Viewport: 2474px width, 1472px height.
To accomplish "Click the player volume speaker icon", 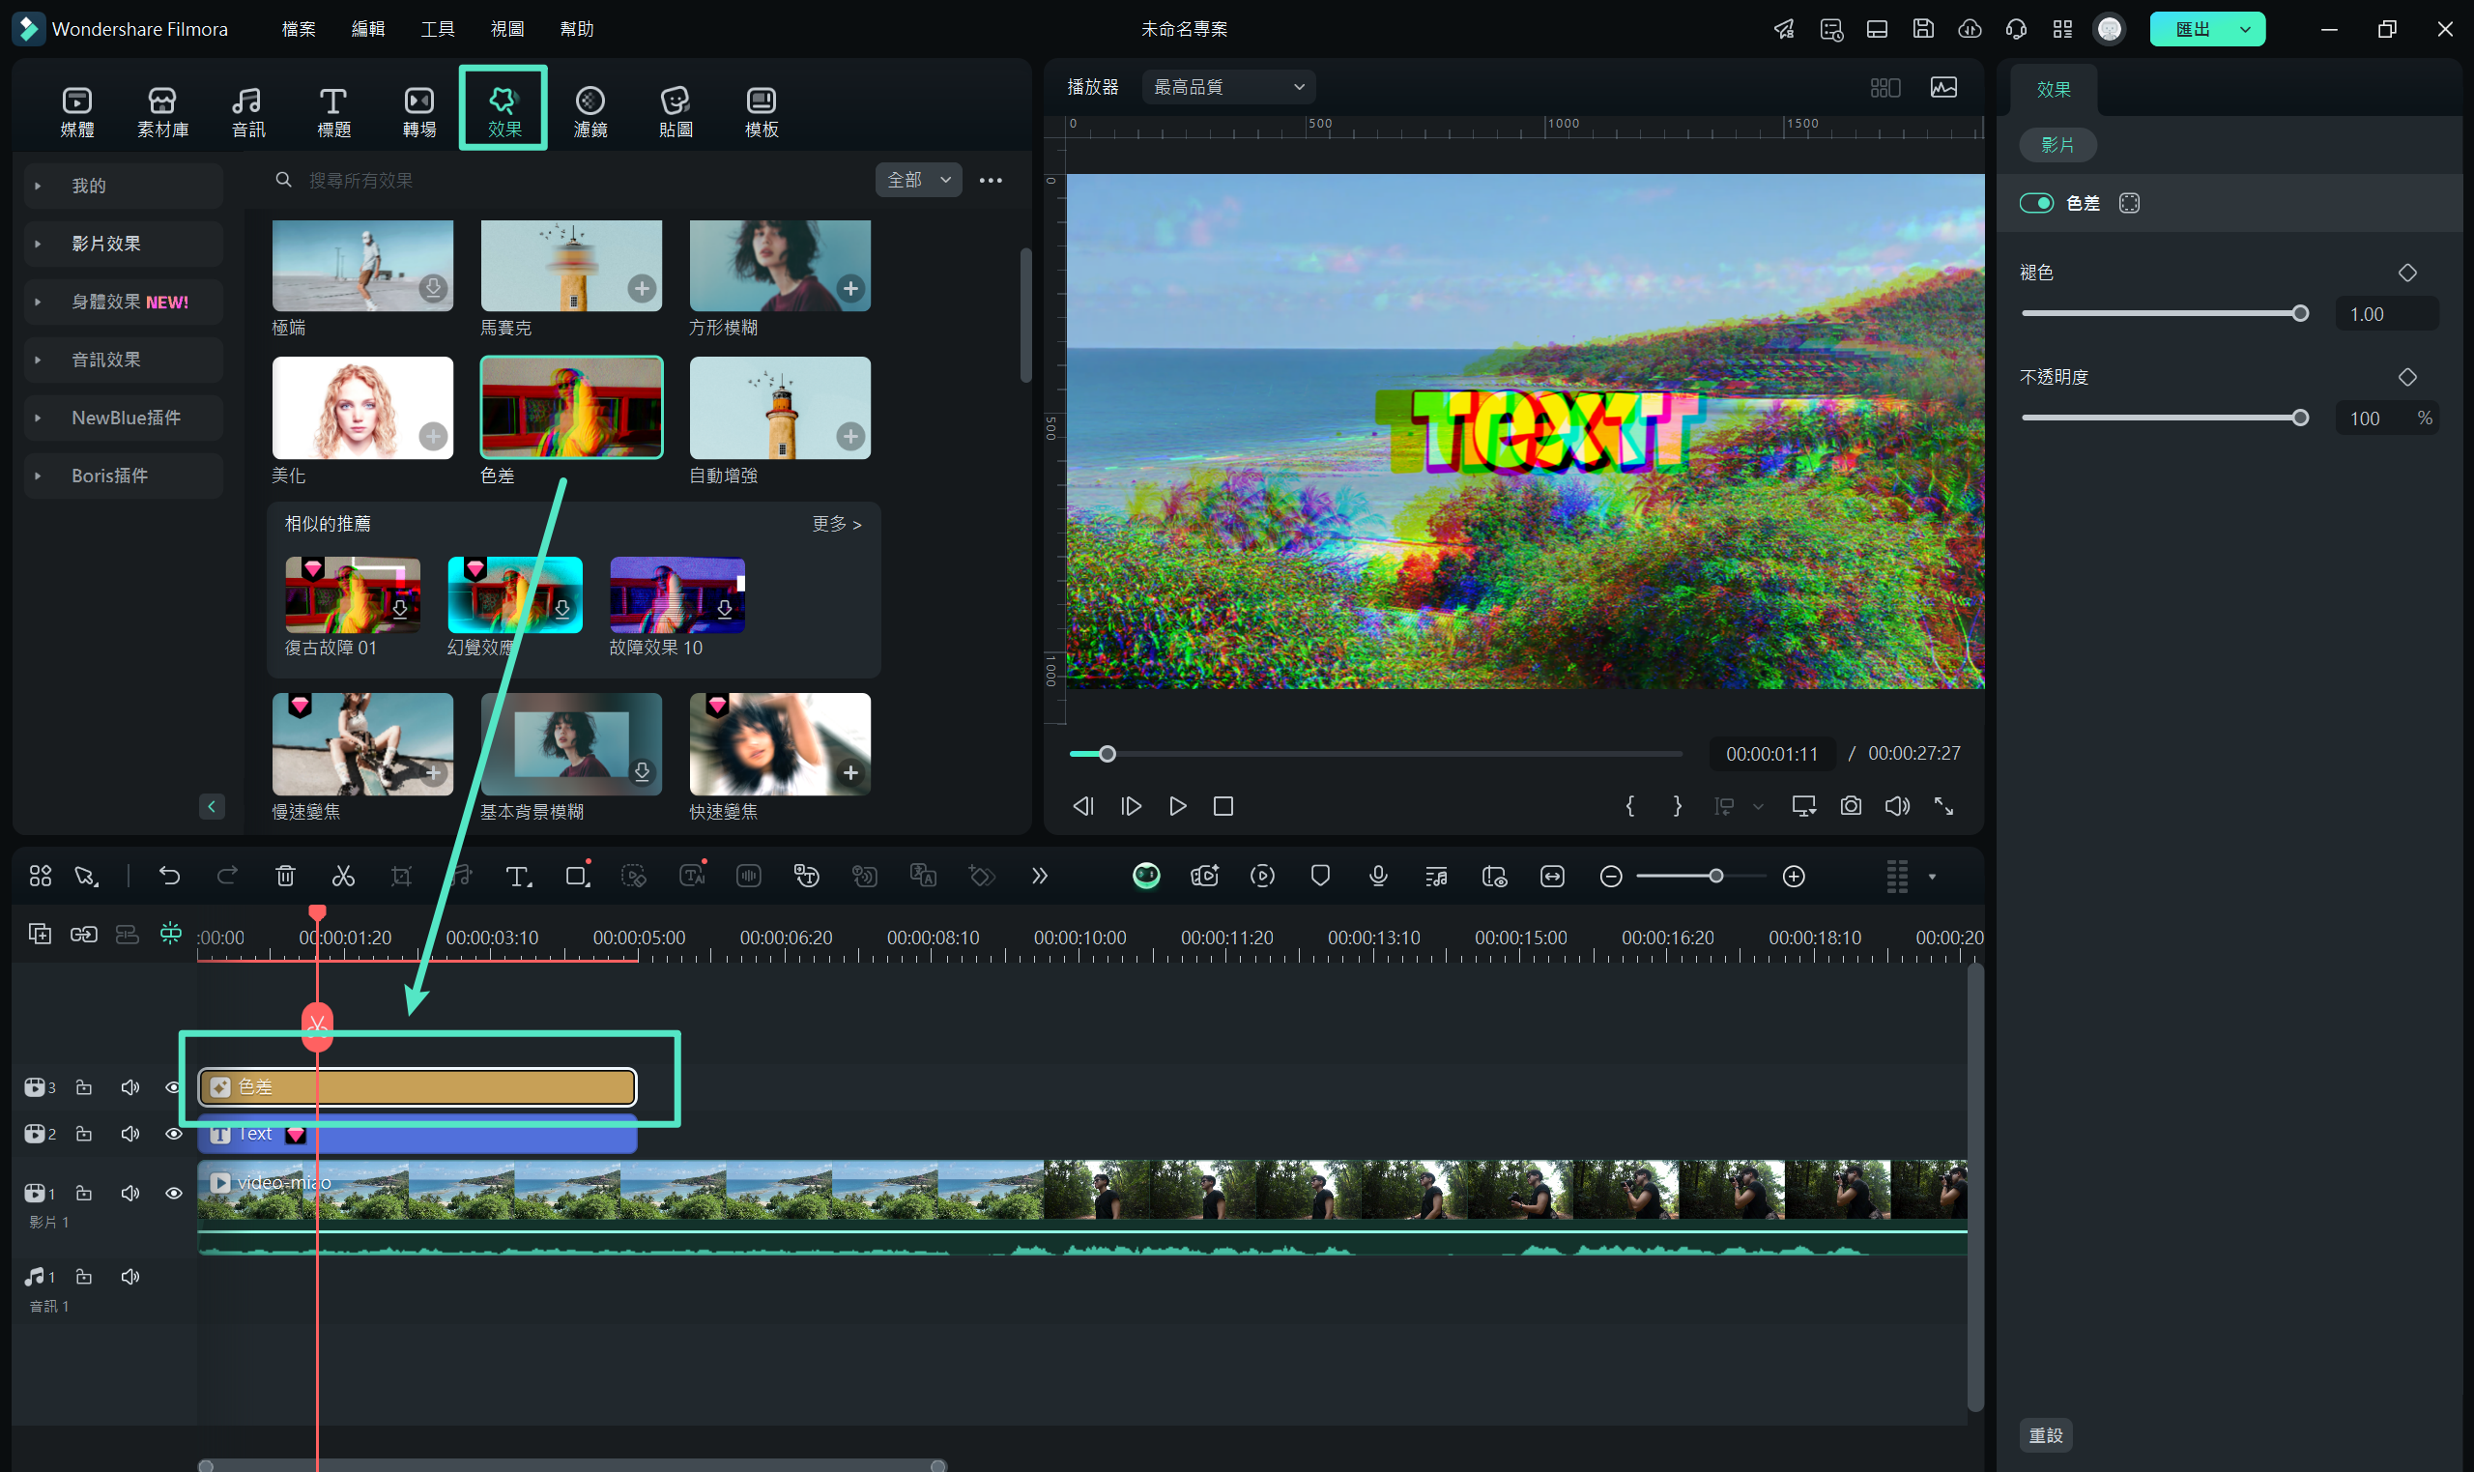I will 1897,806.
